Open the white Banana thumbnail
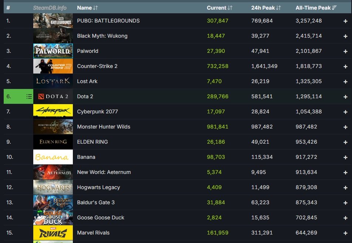The width and height of the screenshot is (352, 243). [x=53, y=157]
